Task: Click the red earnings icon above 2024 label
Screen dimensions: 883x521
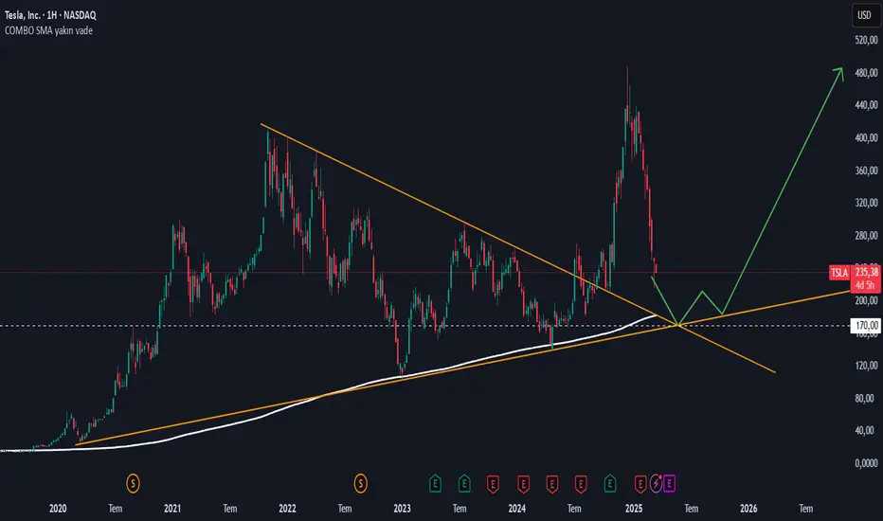Action: pyautogui.click(x=523, y=483)
